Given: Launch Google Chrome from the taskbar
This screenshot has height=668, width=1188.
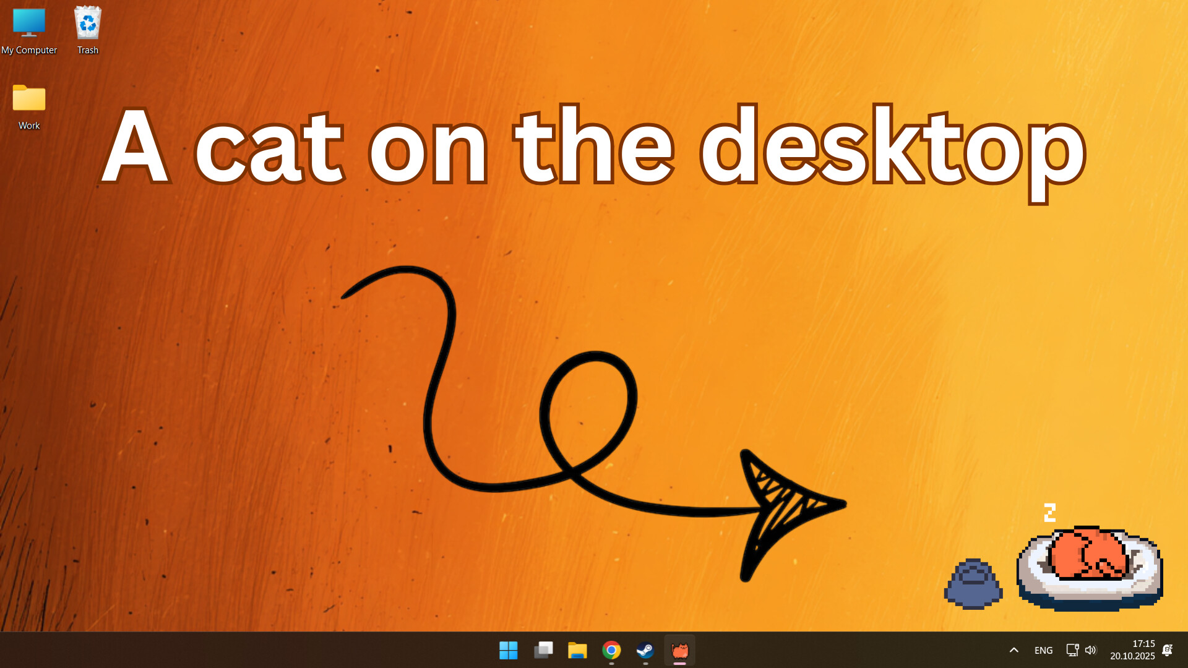Looking at the screenshot, I should pos(611,650).
